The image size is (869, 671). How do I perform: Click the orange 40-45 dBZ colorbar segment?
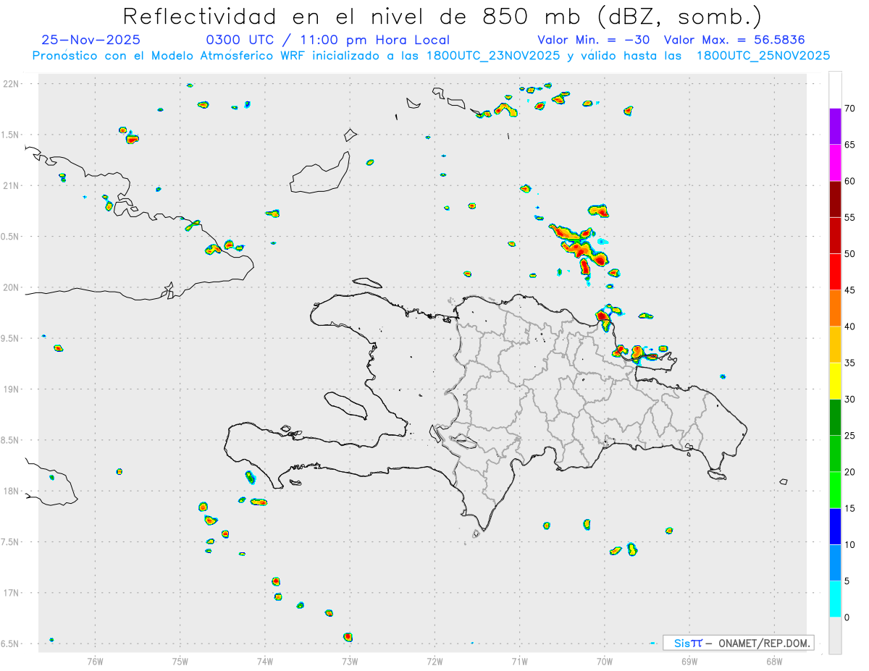tap(835, 308)
